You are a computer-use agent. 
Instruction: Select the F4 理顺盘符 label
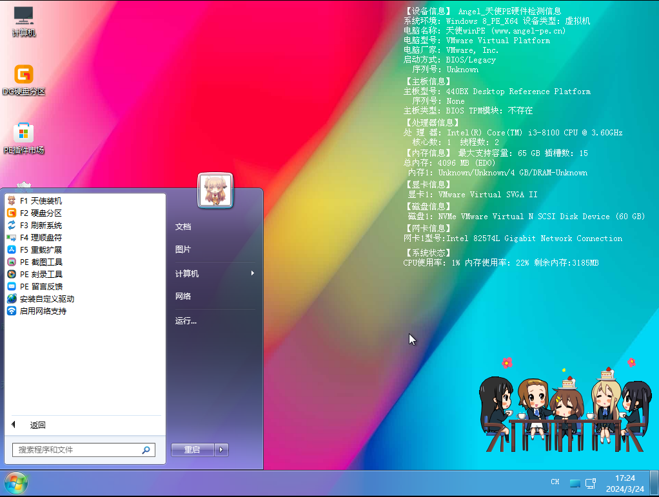[41, 237]
